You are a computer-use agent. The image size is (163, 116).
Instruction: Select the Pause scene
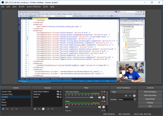tap(16, 102)
